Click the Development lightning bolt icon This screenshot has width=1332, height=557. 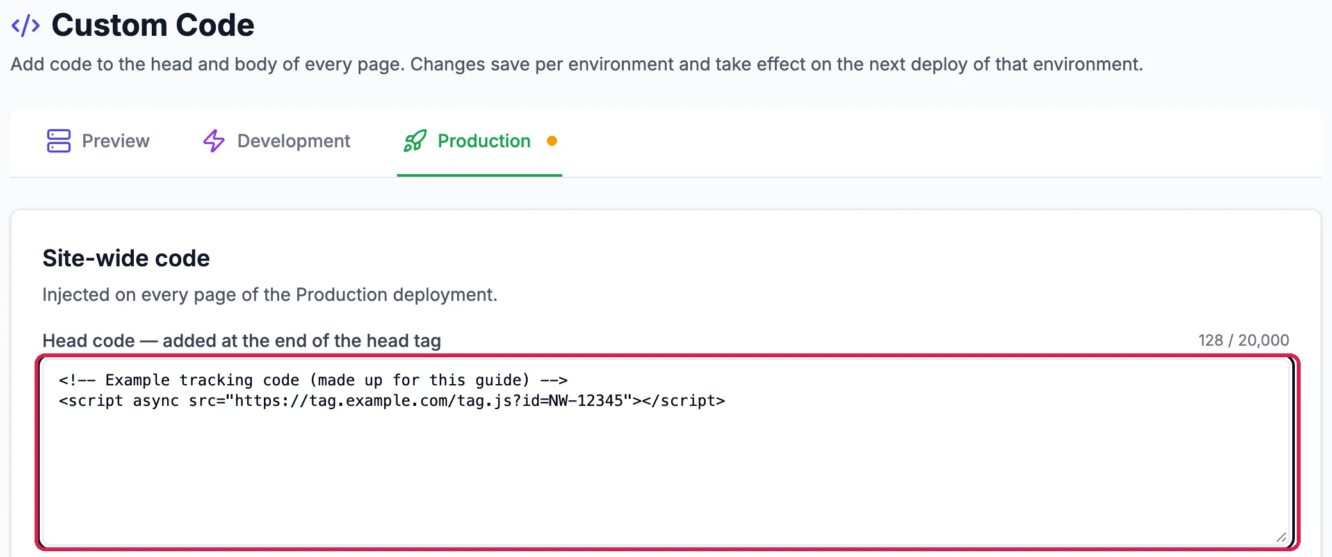pyautogui.click(x=214, y=141)
